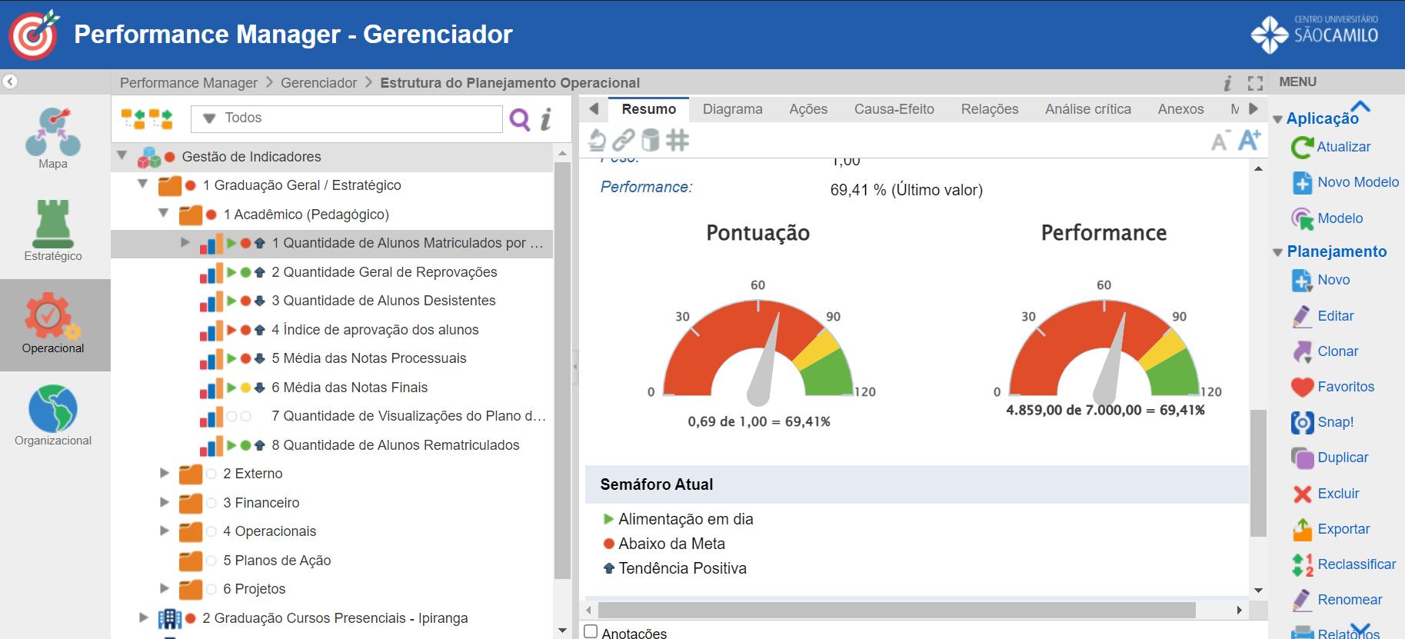Click the Performance Manager target logo
Viewport: 1405px width, 639px height.
33,35
